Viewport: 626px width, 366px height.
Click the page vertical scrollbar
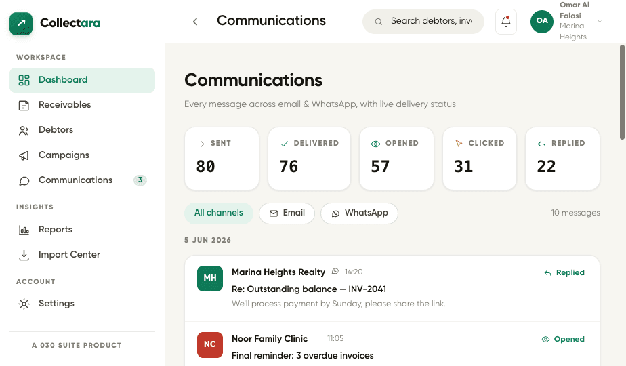point(622,92)
